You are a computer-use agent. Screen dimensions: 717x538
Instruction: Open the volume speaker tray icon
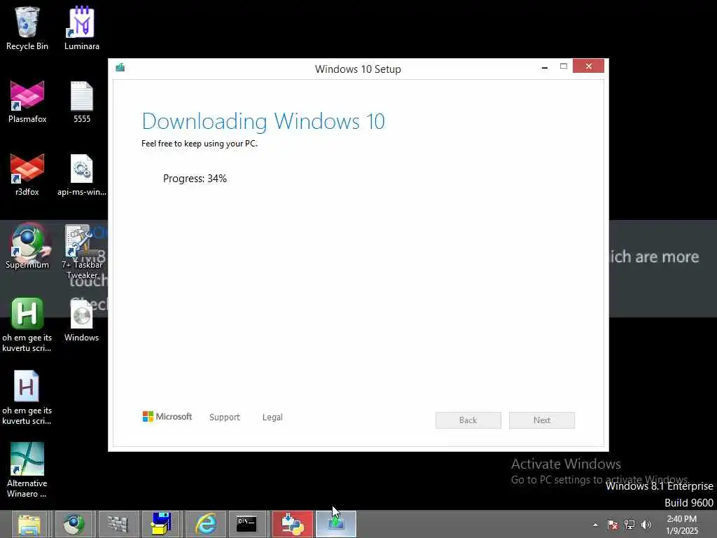pos(646,525)
